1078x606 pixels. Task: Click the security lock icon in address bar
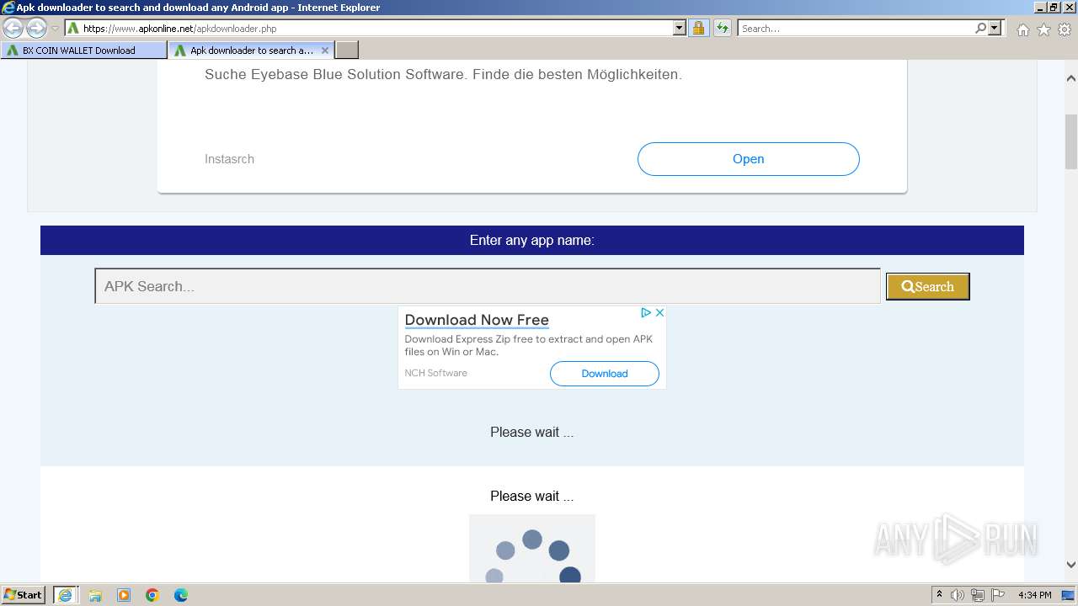[x=698, y=29]
